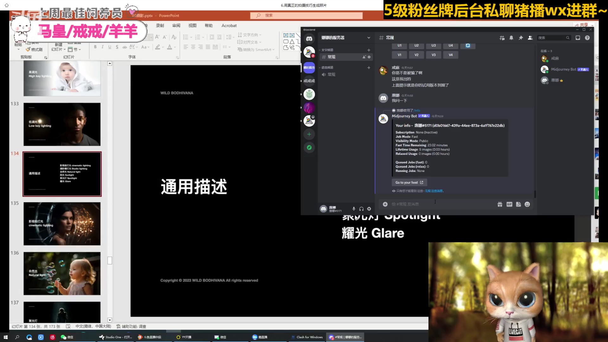Mute the microphone in Discord
608x342 pixels.
(x=354, y=209)
